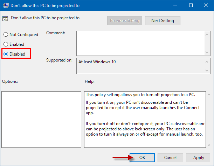Click the Supported on box down arrow
This screenshot has width=214, height=166.
[207, 71]
